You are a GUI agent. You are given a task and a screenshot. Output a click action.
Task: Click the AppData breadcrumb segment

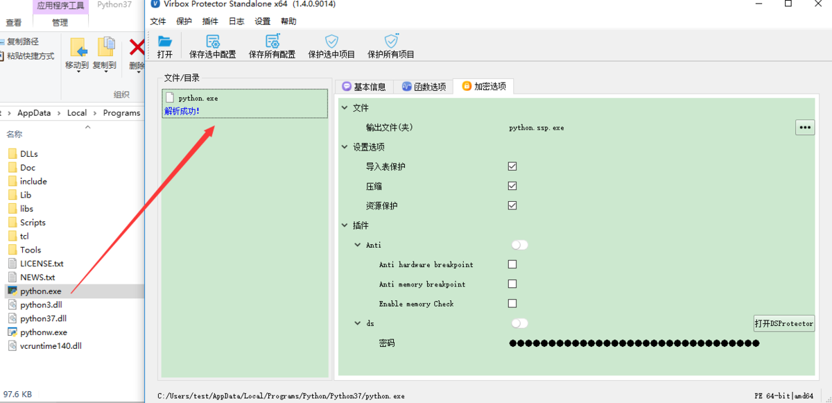coord(34,113)
